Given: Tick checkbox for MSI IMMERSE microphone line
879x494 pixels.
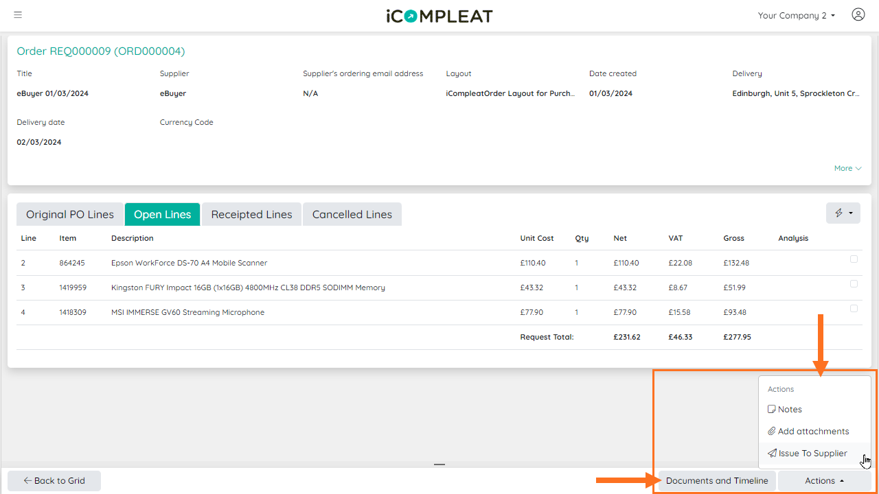Looking at the screenshot, I should pos(854,309).
